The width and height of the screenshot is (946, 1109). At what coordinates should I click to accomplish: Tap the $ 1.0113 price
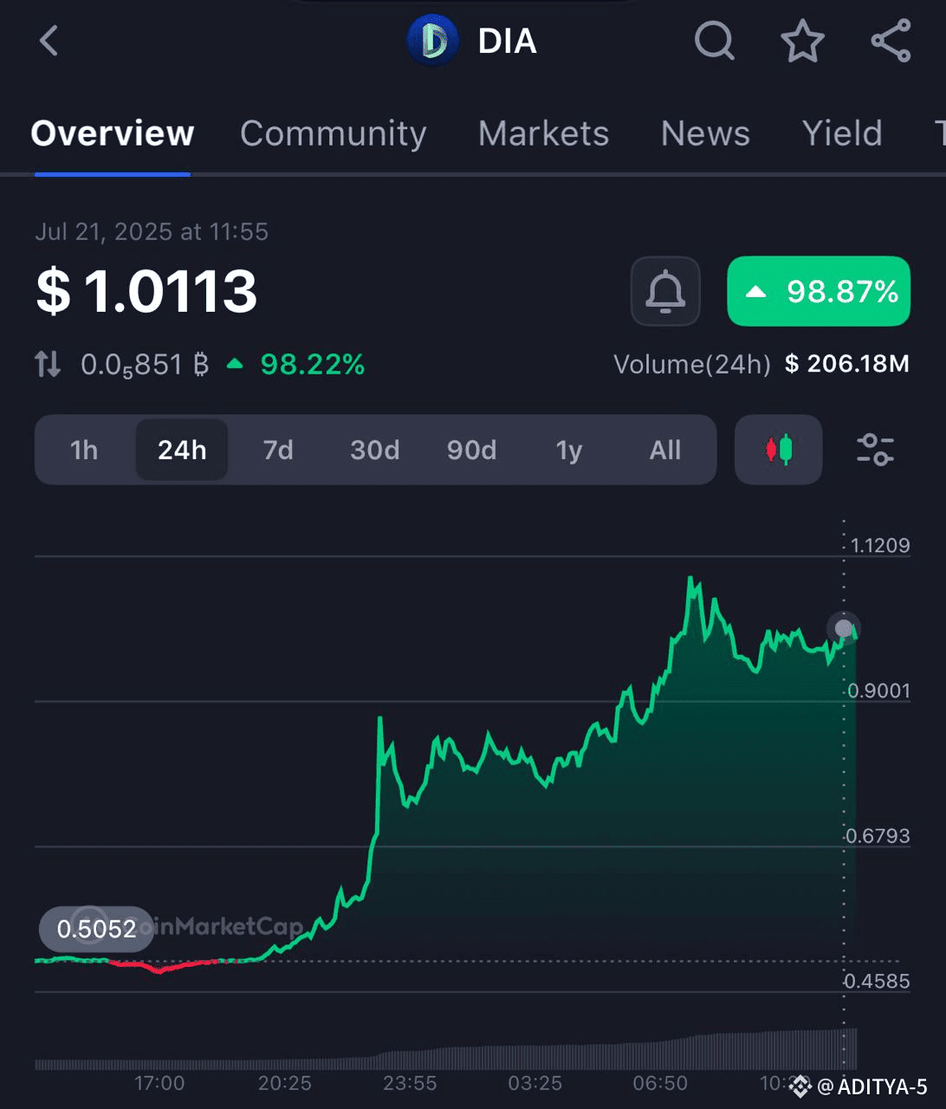click(146, 290)
